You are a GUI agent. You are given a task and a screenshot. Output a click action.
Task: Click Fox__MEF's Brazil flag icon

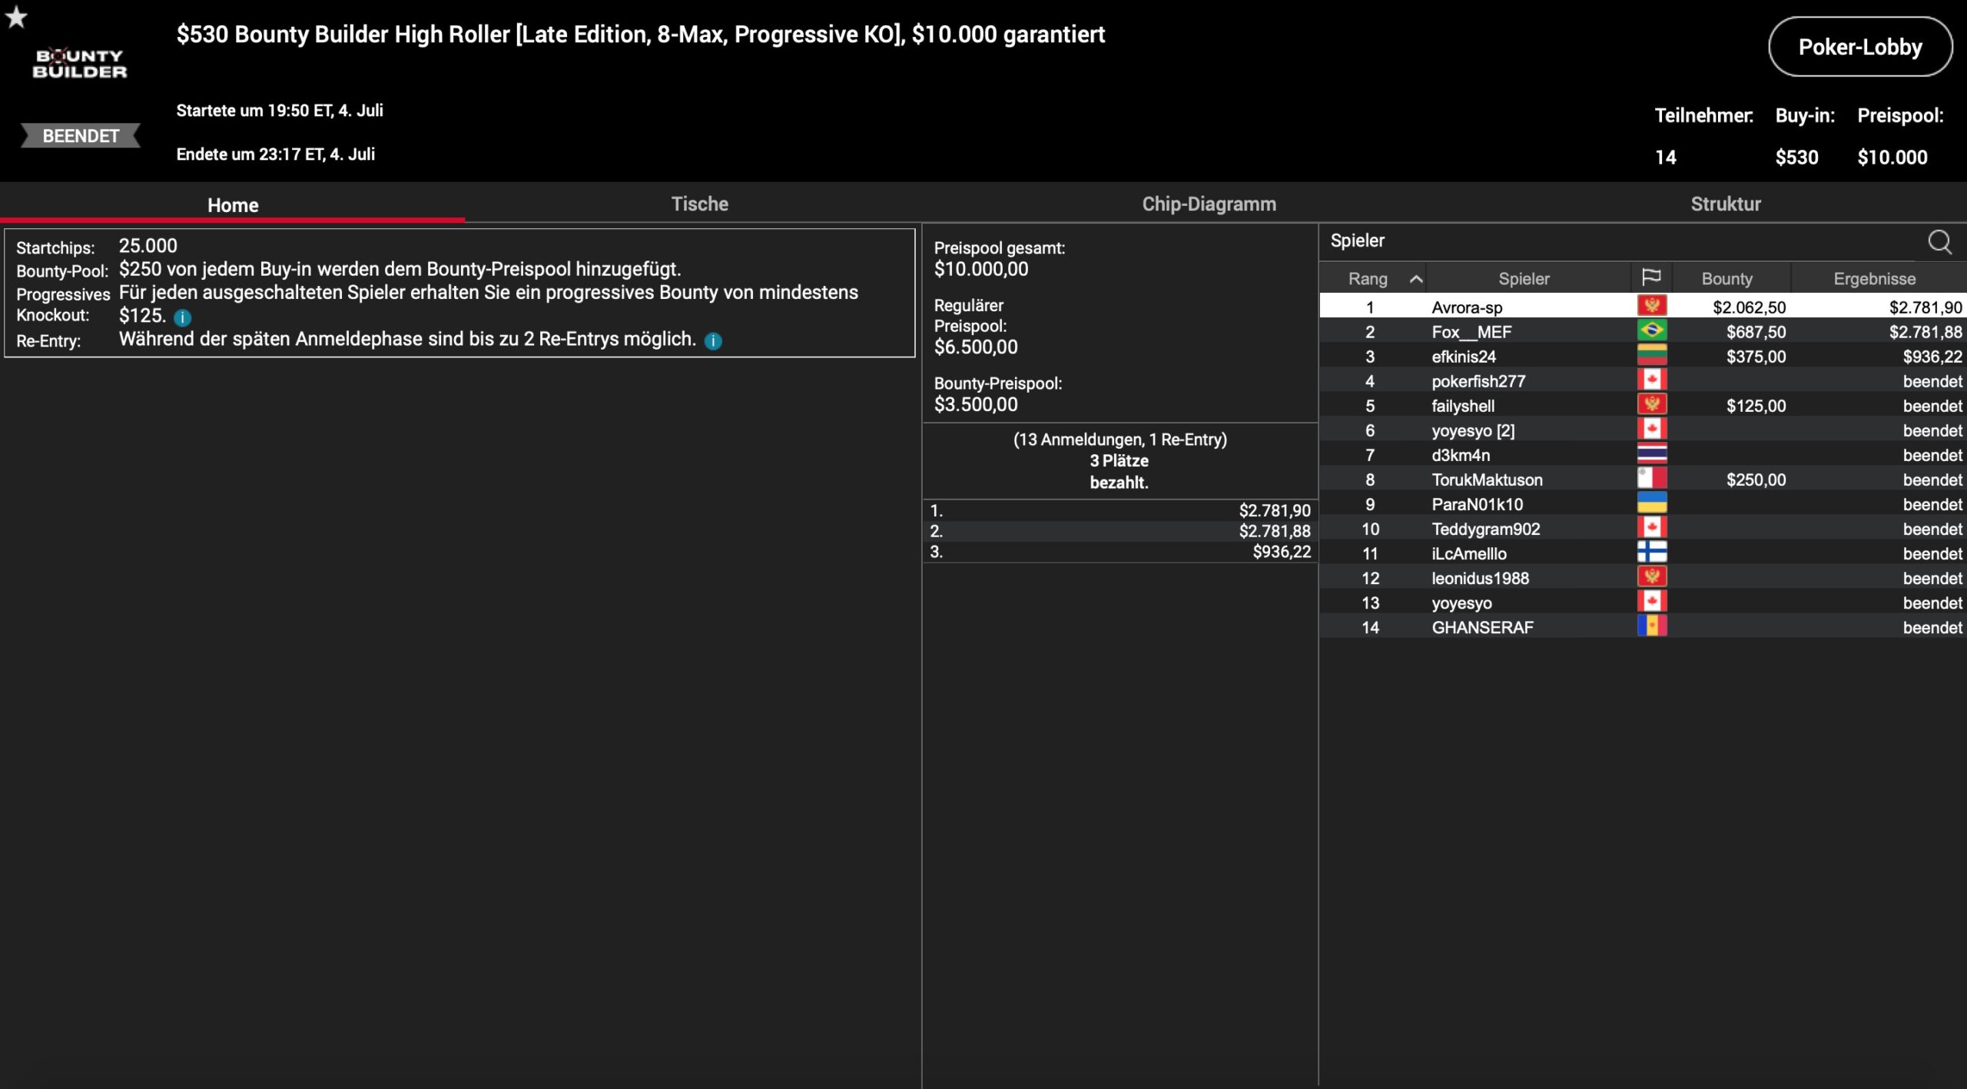click(x=1651, y=331)
